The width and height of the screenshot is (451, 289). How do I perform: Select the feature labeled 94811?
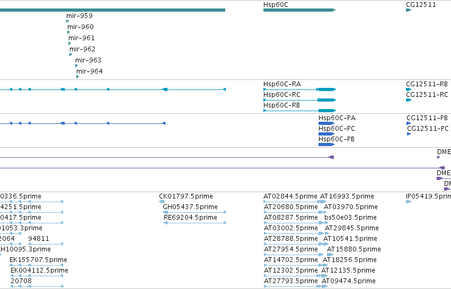pyautogui.click(x=39, y=239)
